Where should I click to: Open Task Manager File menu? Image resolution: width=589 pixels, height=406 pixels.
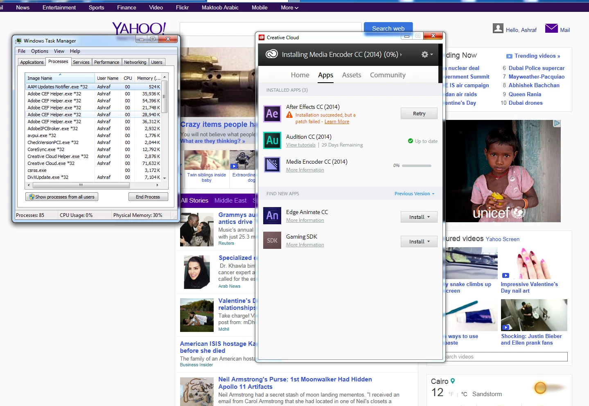coord(22,51)
